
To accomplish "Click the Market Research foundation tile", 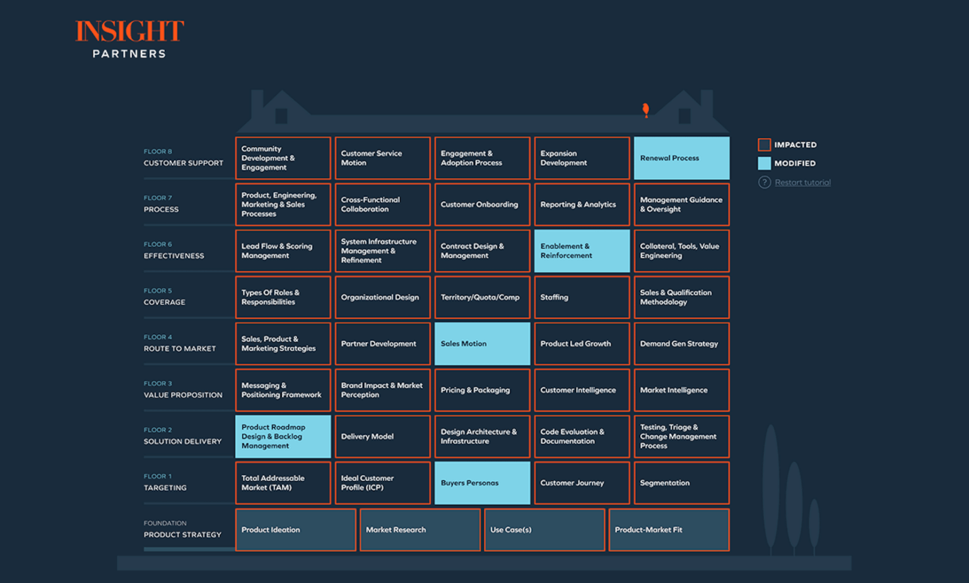I will pyautogui.click(x=420, y=529).
